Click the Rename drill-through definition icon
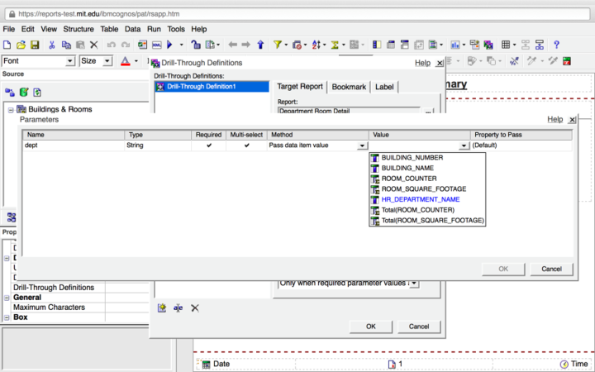 pyautogui.click(x=178, y=308)
